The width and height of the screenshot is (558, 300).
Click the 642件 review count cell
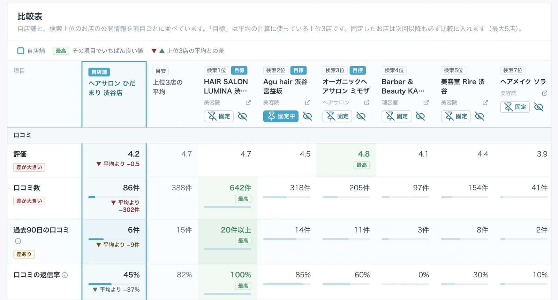(228, 198)
